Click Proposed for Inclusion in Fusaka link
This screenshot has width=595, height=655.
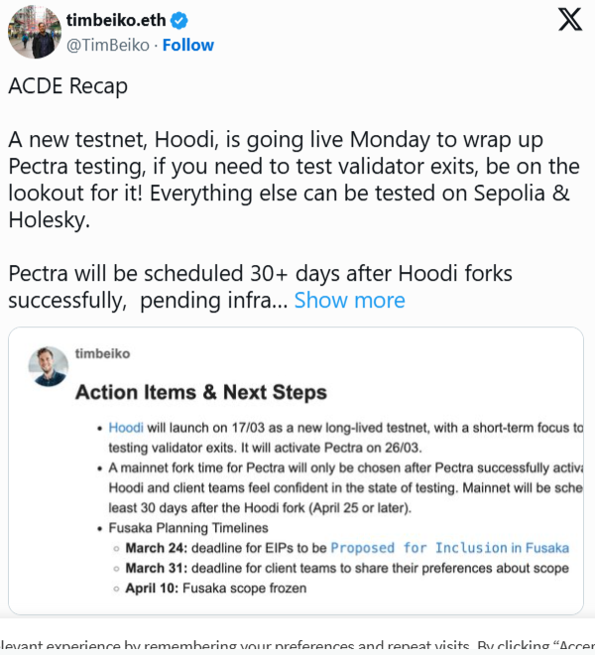(x=449, y=548)
